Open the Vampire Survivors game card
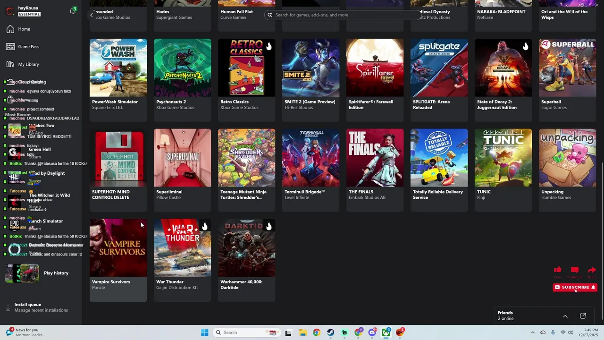 pos(118,260)
